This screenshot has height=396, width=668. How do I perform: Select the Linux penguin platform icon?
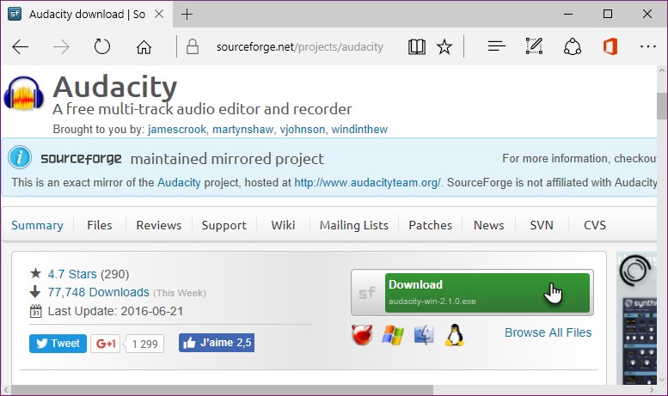click(x=455, y=335)
